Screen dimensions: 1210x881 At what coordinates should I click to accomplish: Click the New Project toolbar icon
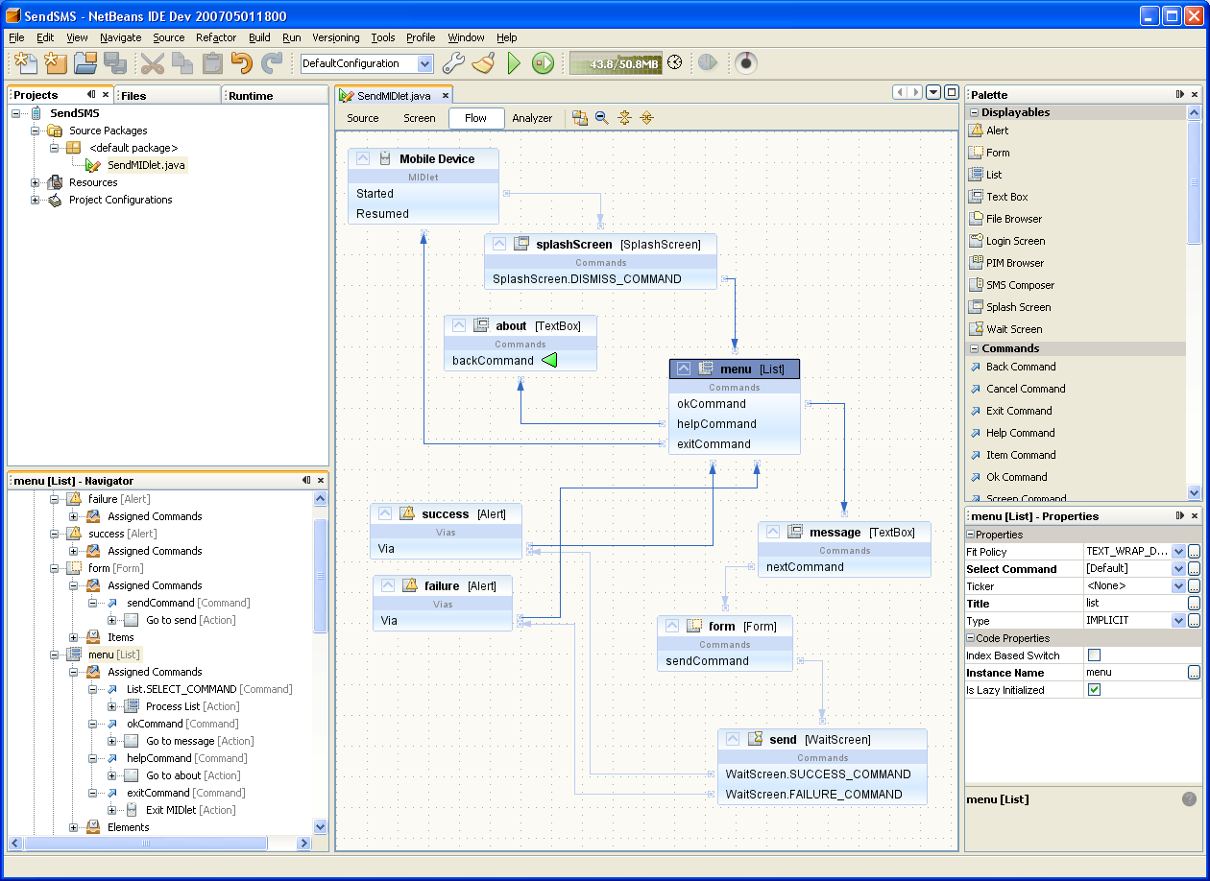[56, 63]
